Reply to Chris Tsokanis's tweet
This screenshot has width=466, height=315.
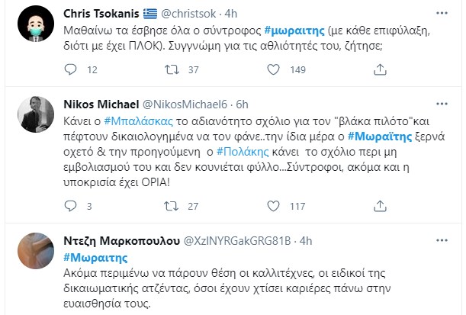(x=72, y=71)
